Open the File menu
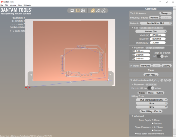The image size is (176, 137). [2, 5]
